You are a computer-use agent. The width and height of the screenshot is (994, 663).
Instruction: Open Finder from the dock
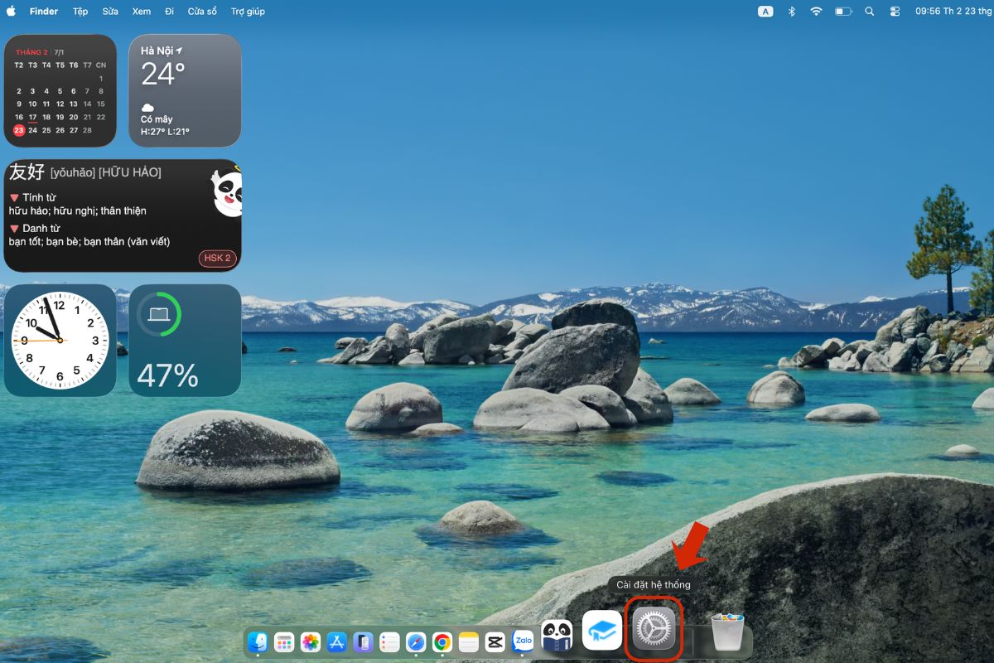(258, 641)
